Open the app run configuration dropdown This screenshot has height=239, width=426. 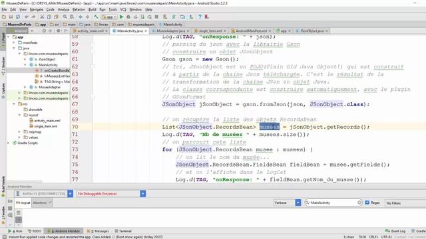click(x=109, y=17)
